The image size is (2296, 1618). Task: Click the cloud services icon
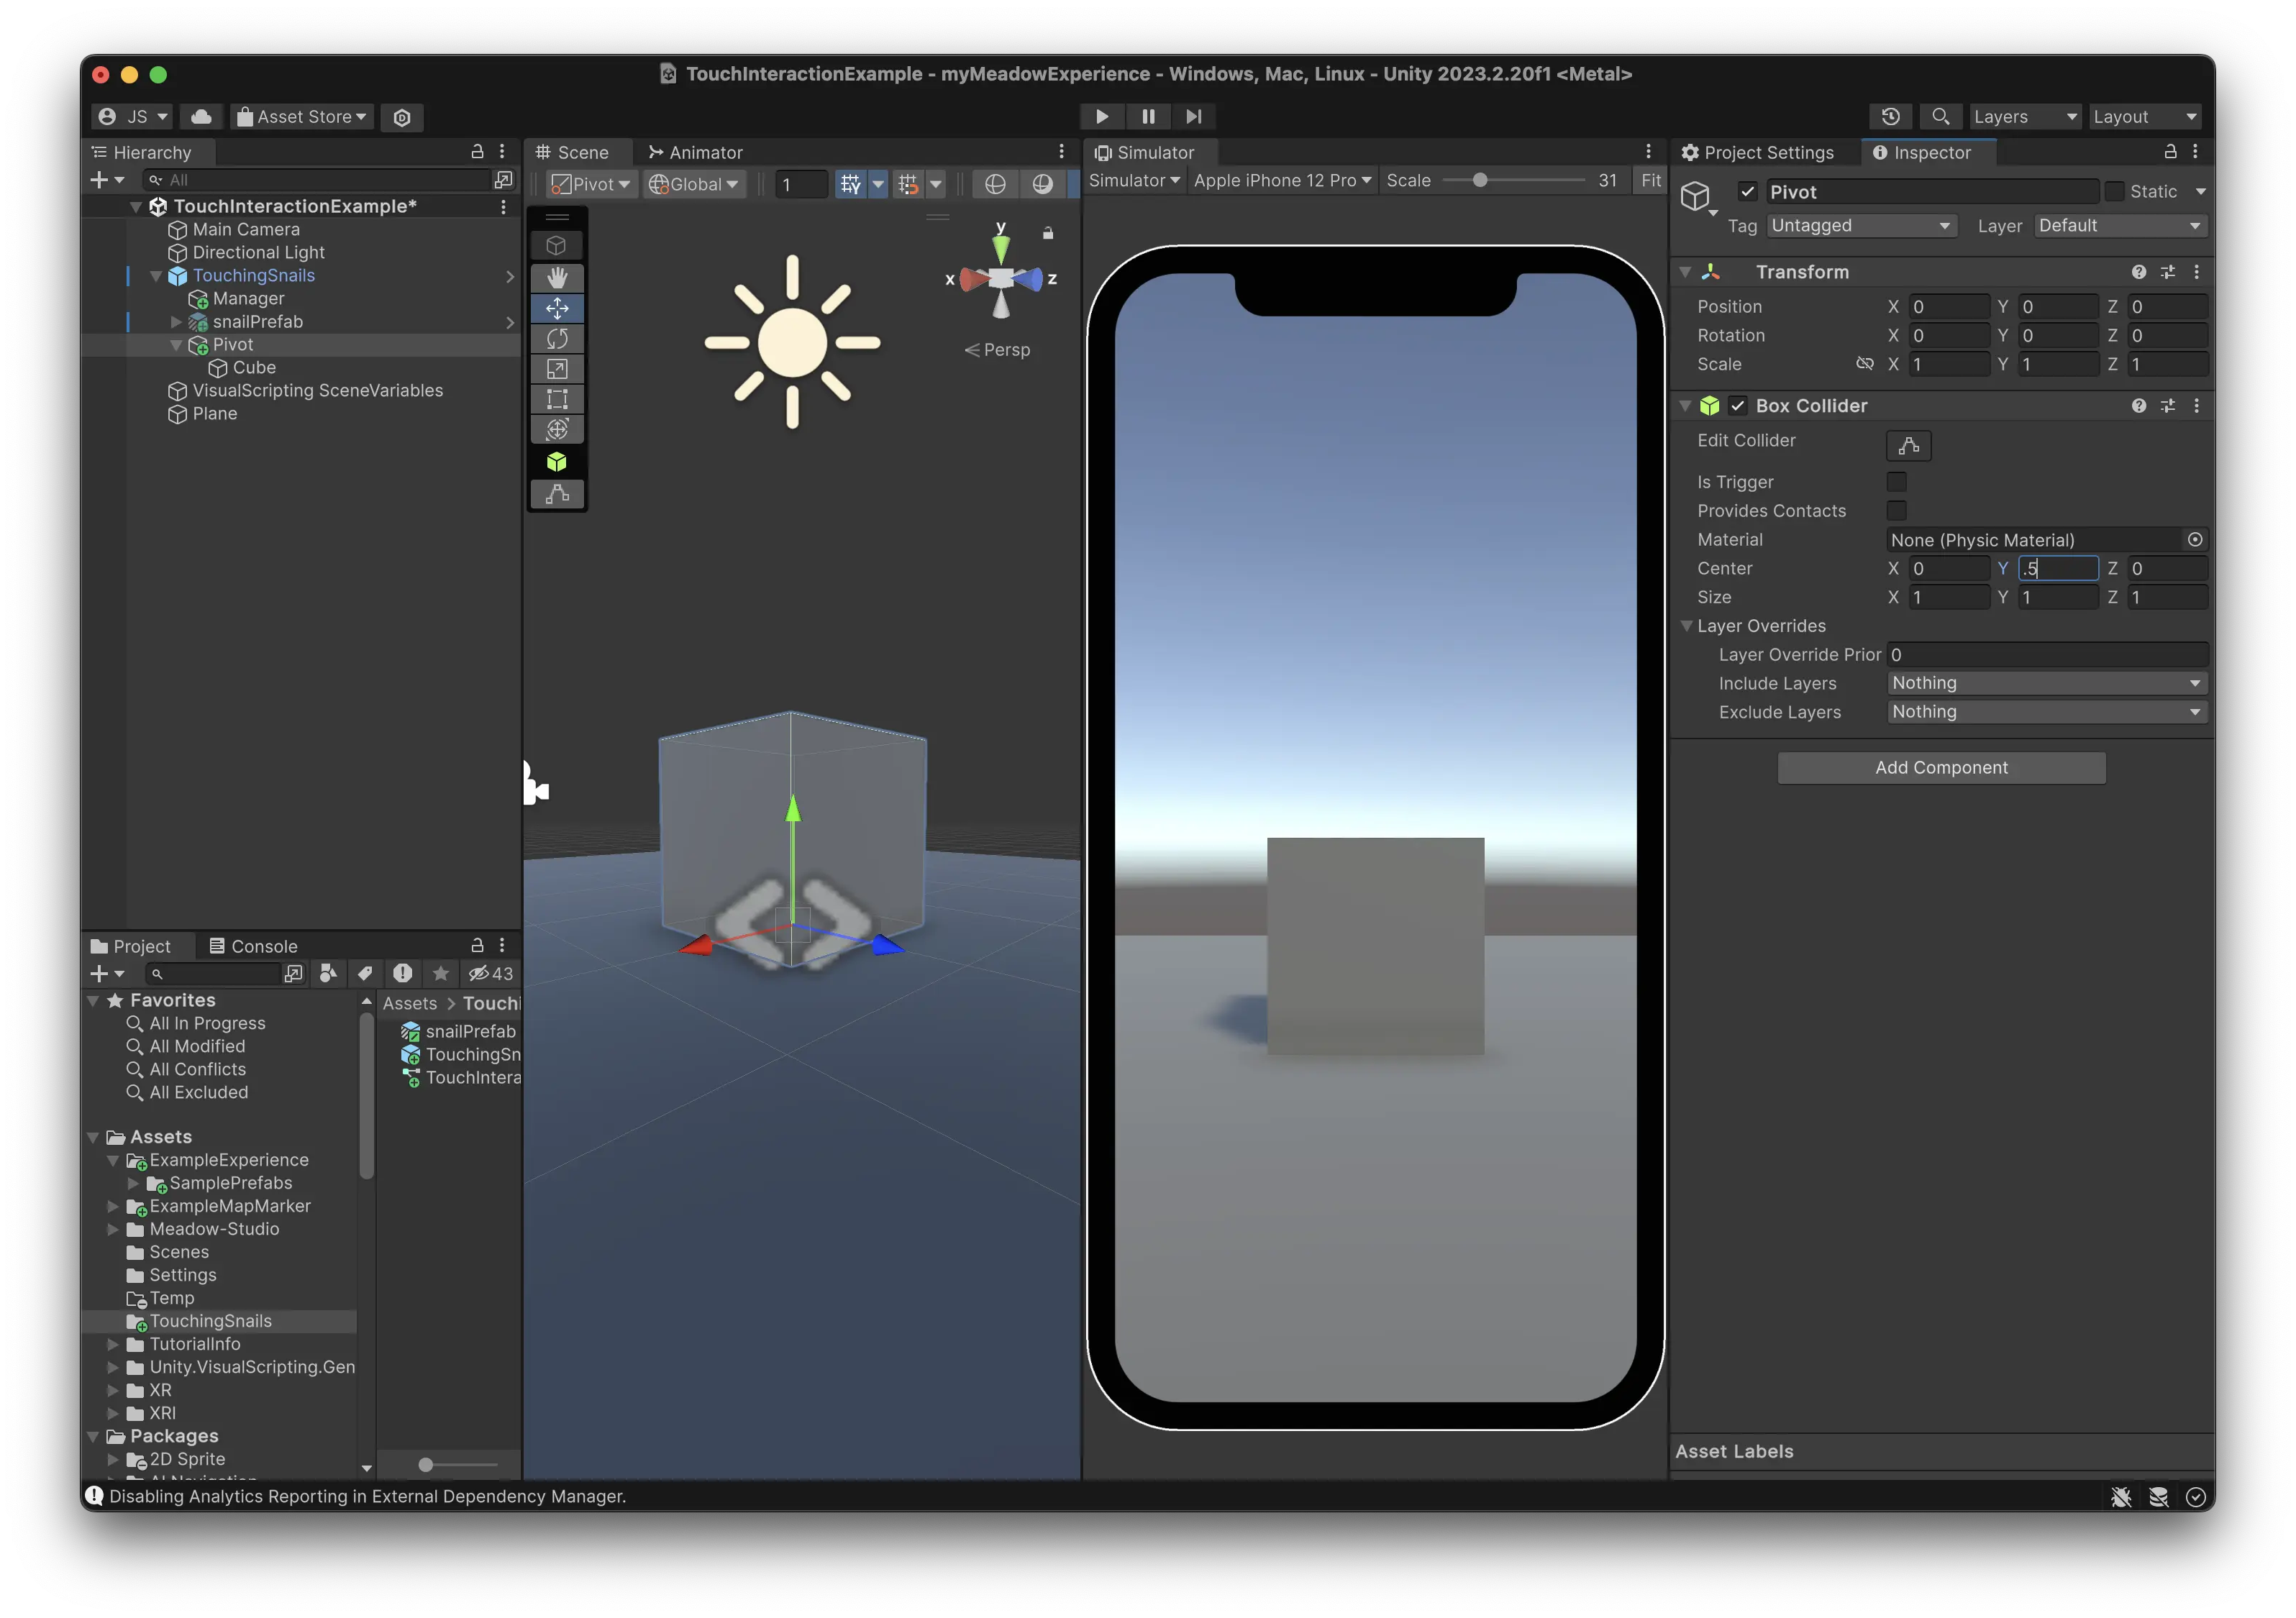pyautogui.click(x=201, y=117)
